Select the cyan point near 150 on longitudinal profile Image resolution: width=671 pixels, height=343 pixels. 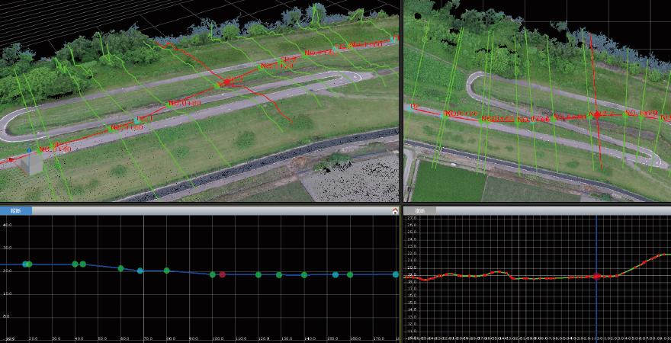tap(335, 274)
